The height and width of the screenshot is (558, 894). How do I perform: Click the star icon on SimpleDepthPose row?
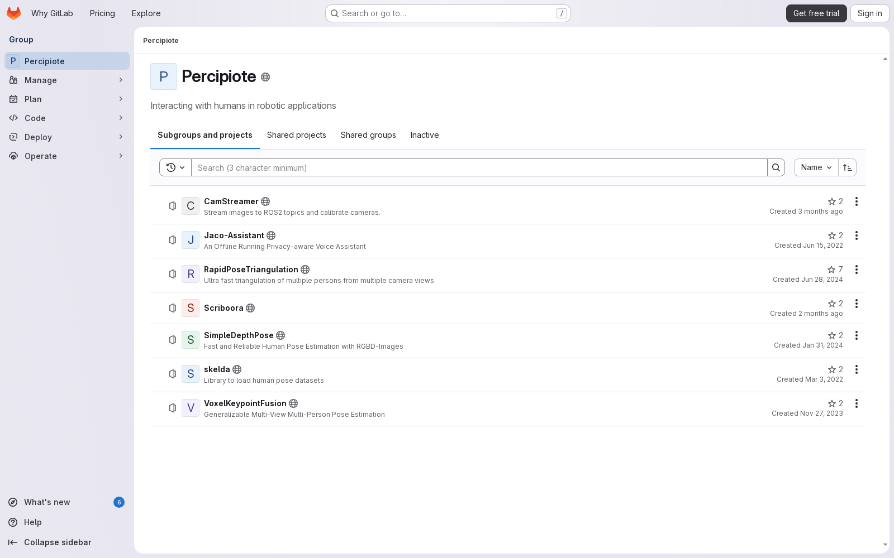point(832,335)
